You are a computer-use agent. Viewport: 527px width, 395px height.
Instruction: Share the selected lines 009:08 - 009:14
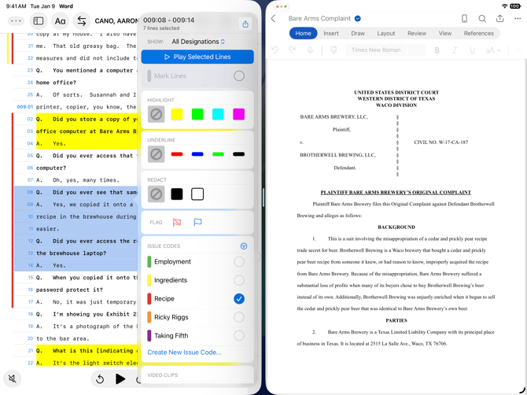(245, 24)
